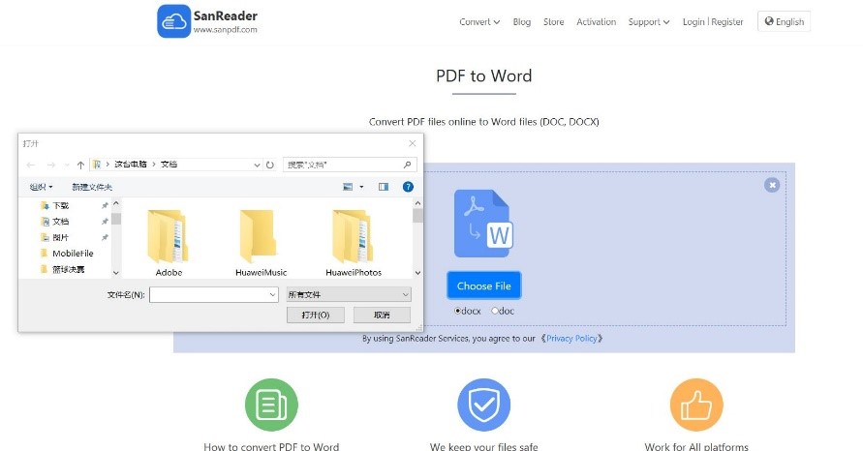Click the orange thumbs-up icon
Viewport: 863px width, 451px height.
(x=696, y=405)
